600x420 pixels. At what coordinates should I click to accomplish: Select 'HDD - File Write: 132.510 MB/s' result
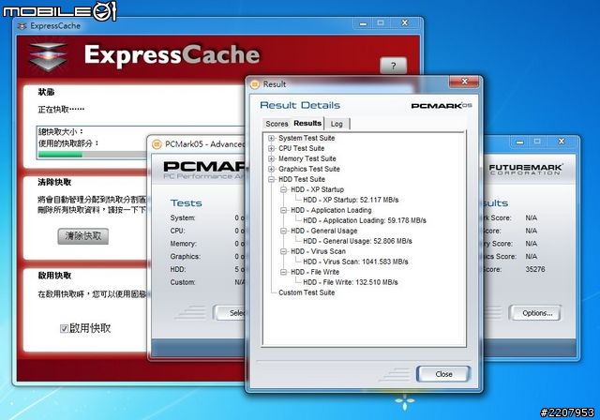pyautogui.click(x=350, y=283)
